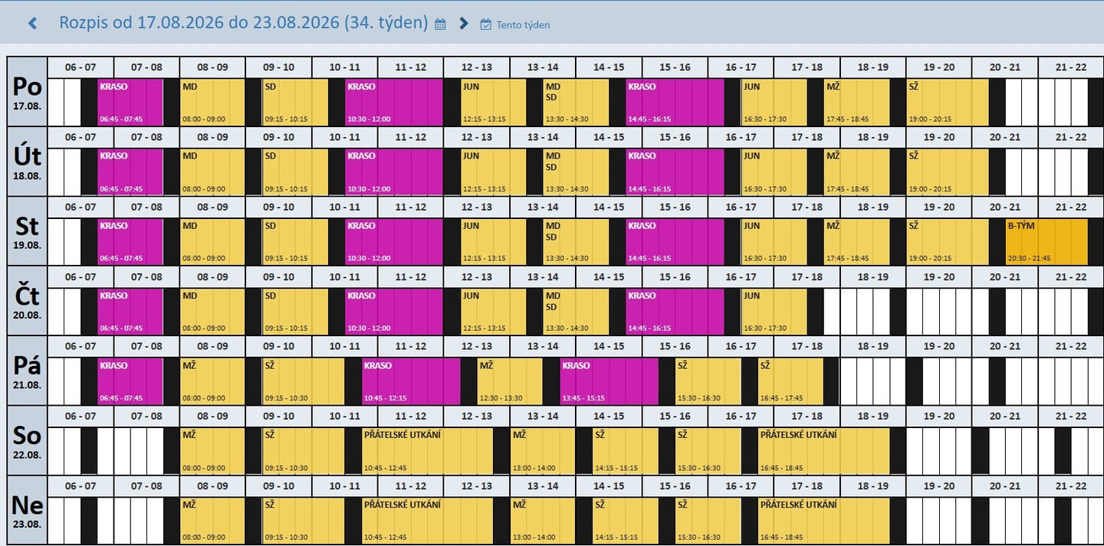Open Wednesday KRASO 10:30 - 12:00 block

[x=393, y=242]
